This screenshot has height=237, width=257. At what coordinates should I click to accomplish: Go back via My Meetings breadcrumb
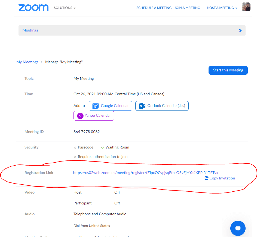pyautogui.click(x=27, y=62)
